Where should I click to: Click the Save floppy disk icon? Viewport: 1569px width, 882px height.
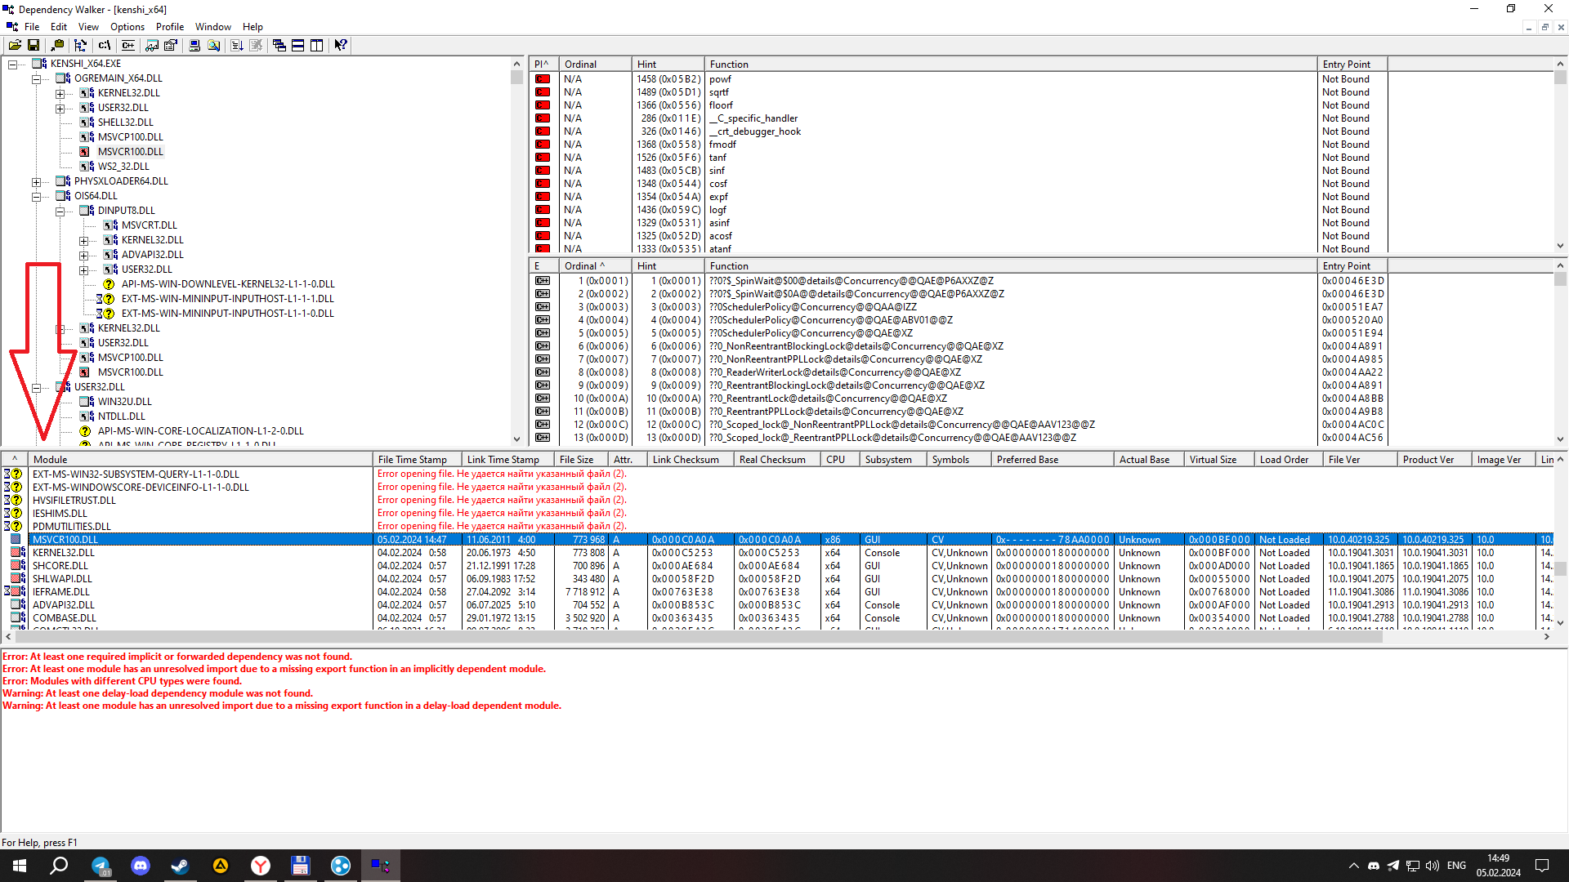point(34,46)
